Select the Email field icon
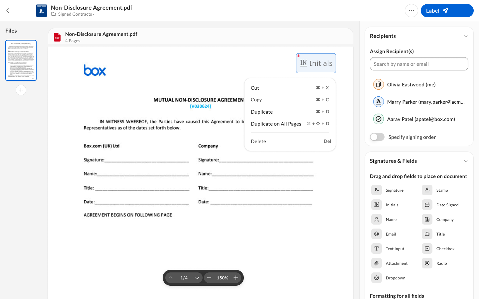The width and height of the screenshot is (479, 299). tap(377, 234)
